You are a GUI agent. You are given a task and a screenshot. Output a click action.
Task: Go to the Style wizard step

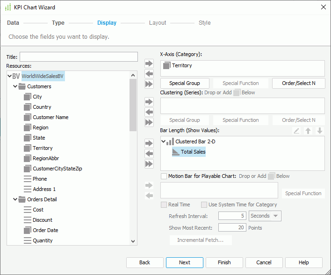point(205,23)
